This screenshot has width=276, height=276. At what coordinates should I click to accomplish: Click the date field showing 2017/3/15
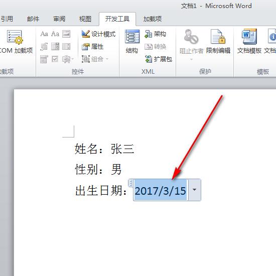(161, 191)
